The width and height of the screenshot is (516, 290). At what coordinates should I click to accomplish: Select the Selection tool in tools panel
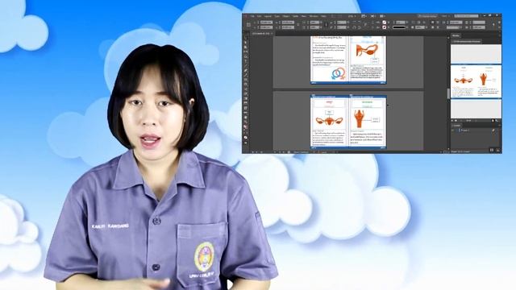click(246, 38)
